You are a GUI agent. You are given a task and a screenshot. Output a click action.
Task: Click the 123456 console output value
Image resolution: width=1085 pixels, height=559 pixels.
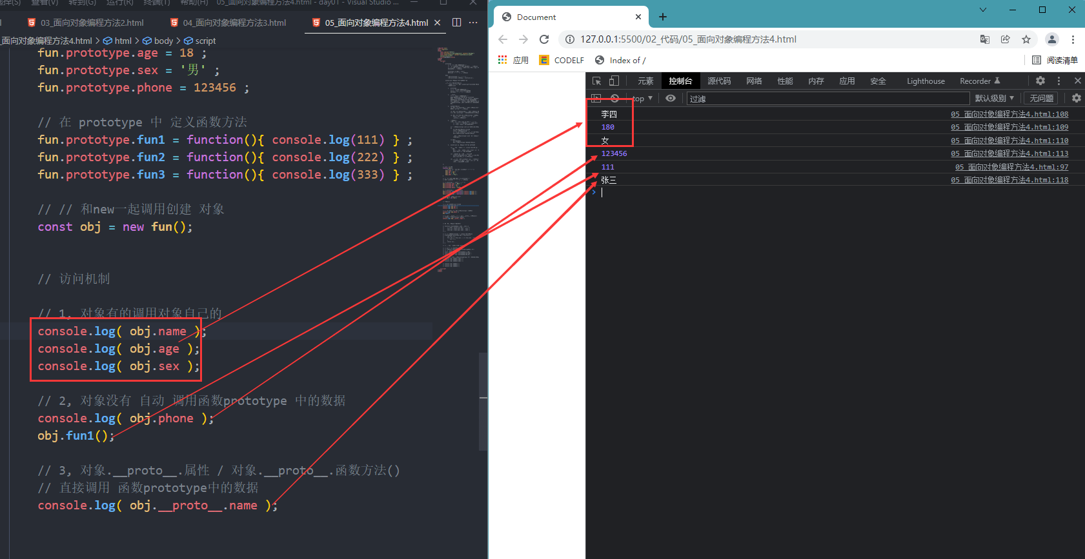[x=614, y=153]
